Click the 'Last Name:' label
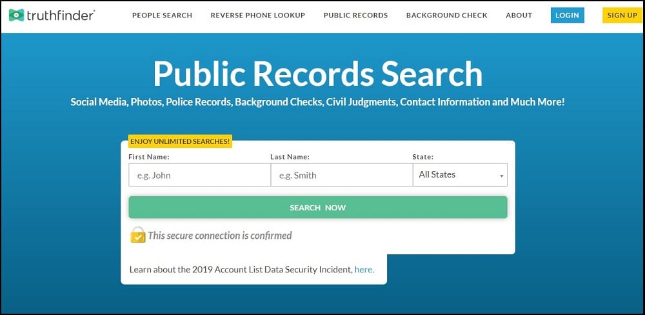The width and height of the screenshot is (645, 315). point(290,157)
